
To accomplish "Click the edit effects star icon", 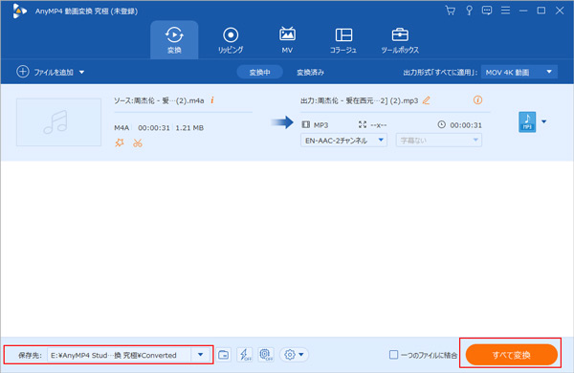I will point(120,143).
